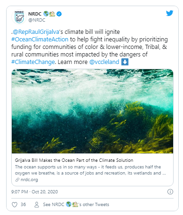The height and width of the screenshot is (215, 183).
Task: Click the blue verified badge
Action: (x=59, y=14)
